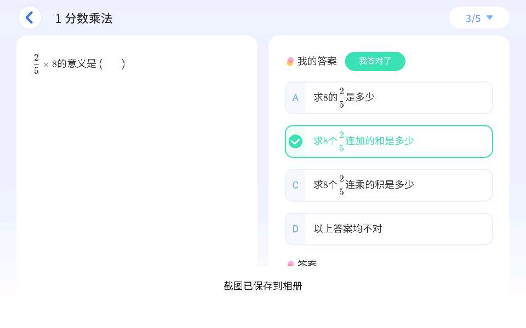Select option D 以上答案均不对
The image size is (526, 328).
click(x=388, y=229)
